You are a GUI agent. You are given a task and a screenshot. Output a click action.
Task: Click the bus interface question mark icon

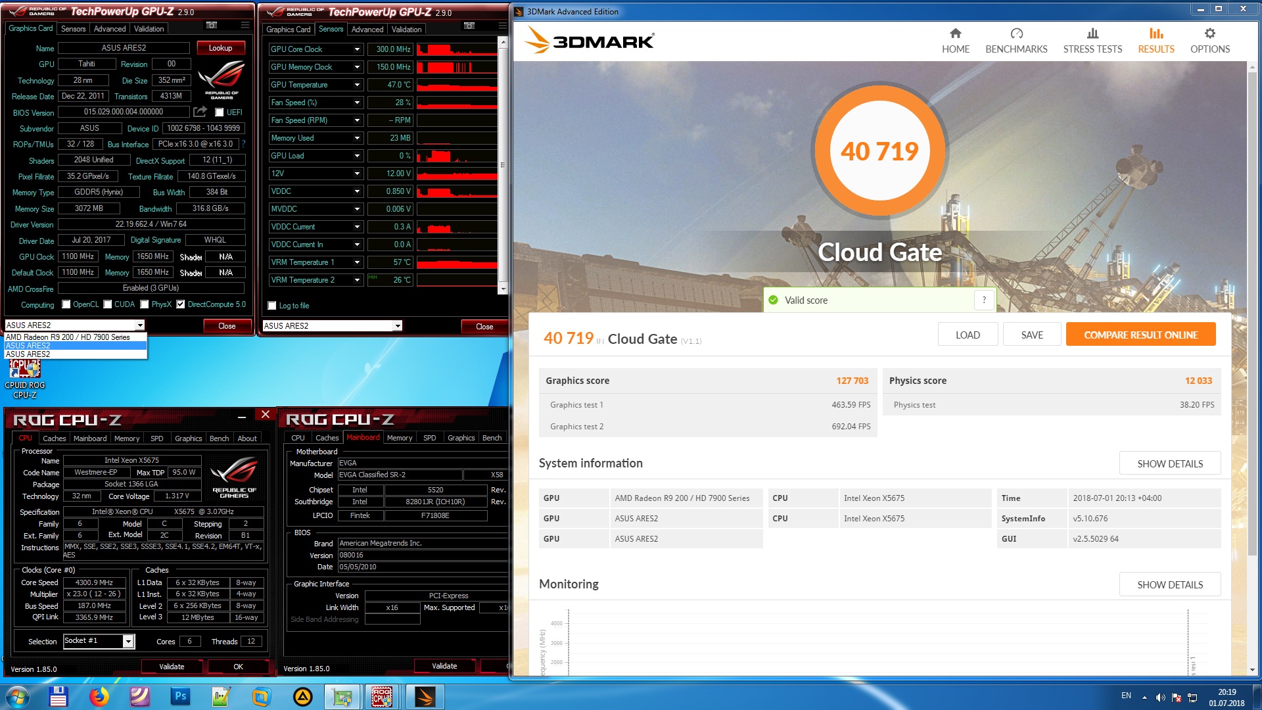point(243,144)
